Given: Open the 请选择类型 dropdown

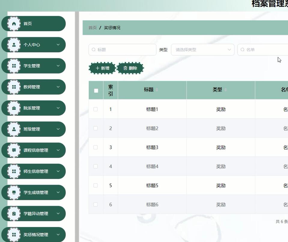Looking at the screenshot, I should pos(202,49).
